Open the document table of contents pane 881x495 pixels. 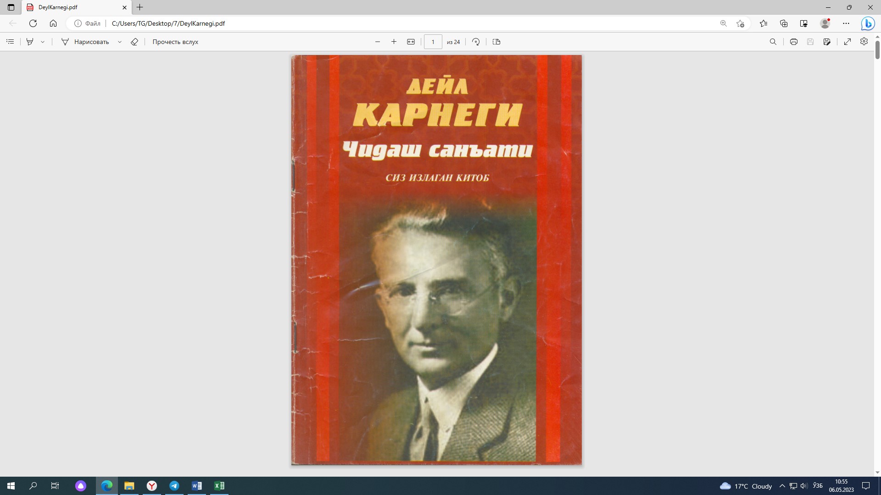(x=10, y=42)
